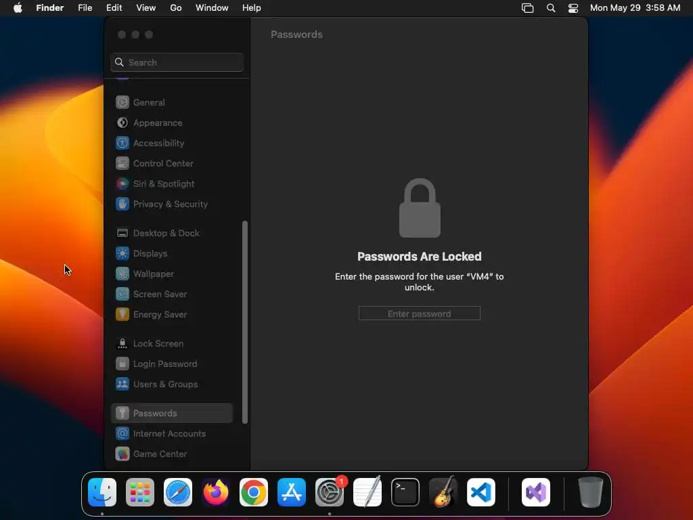
Task: Select the Screen Saver sidebar icon
Action: [122, 294]
